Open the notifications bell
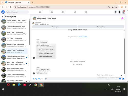 120,12
